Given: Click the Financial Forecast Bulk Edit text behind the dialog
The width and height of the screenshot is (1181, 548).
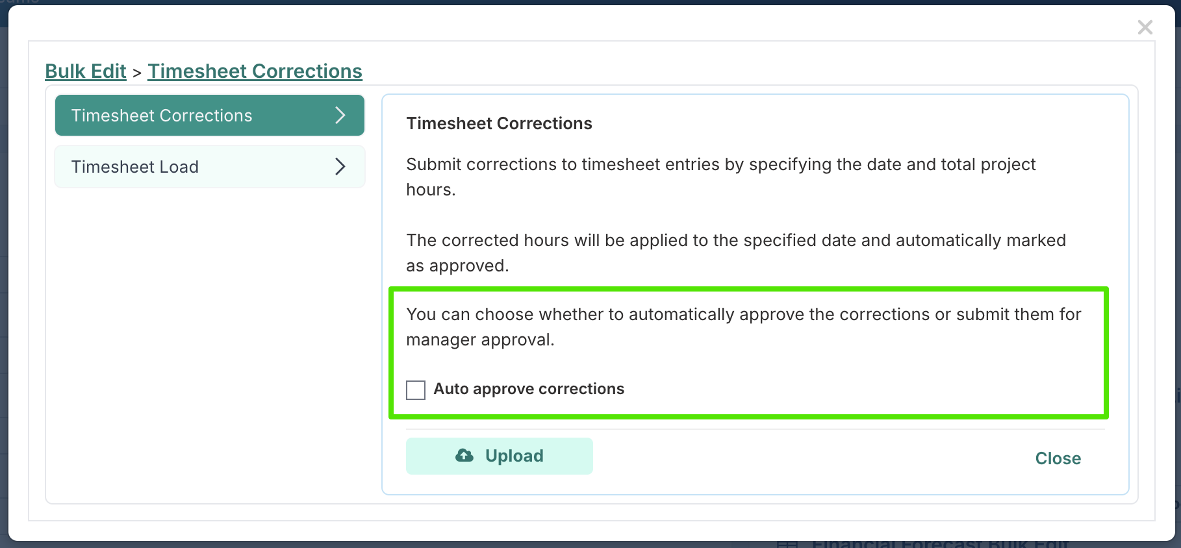Looking at the screenshot, I should click(x=940, y=543).
